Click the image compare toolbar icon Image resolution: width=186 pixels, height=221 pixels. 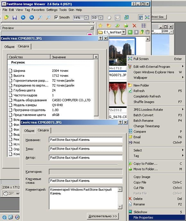[126, 17]
